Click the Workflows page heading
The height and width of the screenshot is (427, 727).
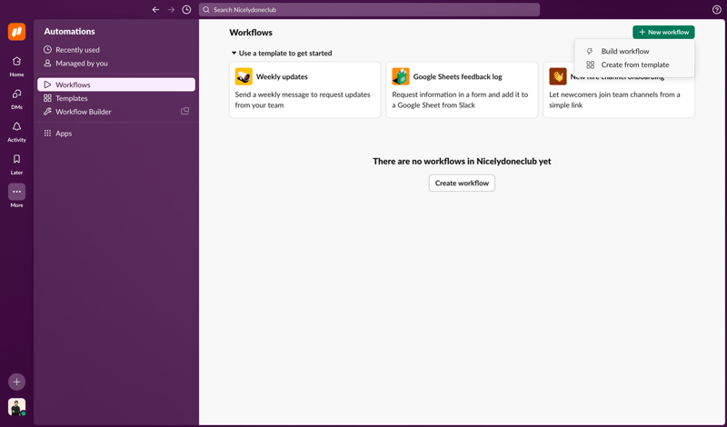251,33
